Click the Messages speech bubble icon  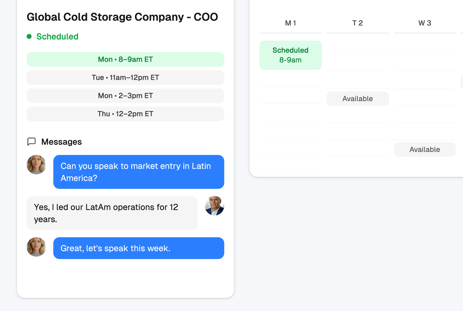31,142
